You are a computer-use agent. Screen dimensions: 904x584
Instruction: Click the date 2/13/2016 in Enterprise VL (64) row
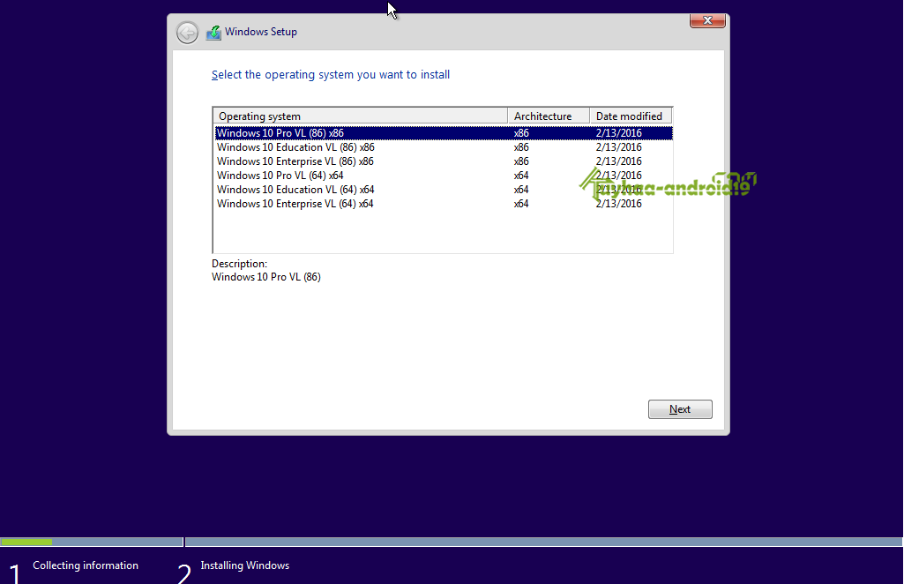[x=618, y=204]
